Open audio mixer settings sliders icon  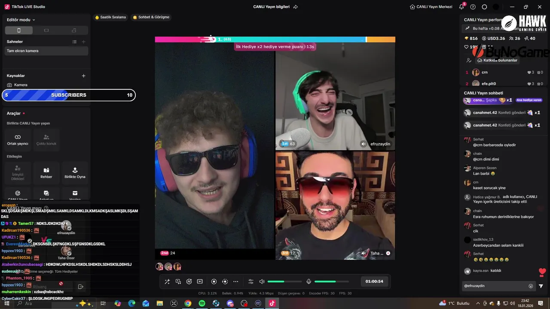click(251, 282)
